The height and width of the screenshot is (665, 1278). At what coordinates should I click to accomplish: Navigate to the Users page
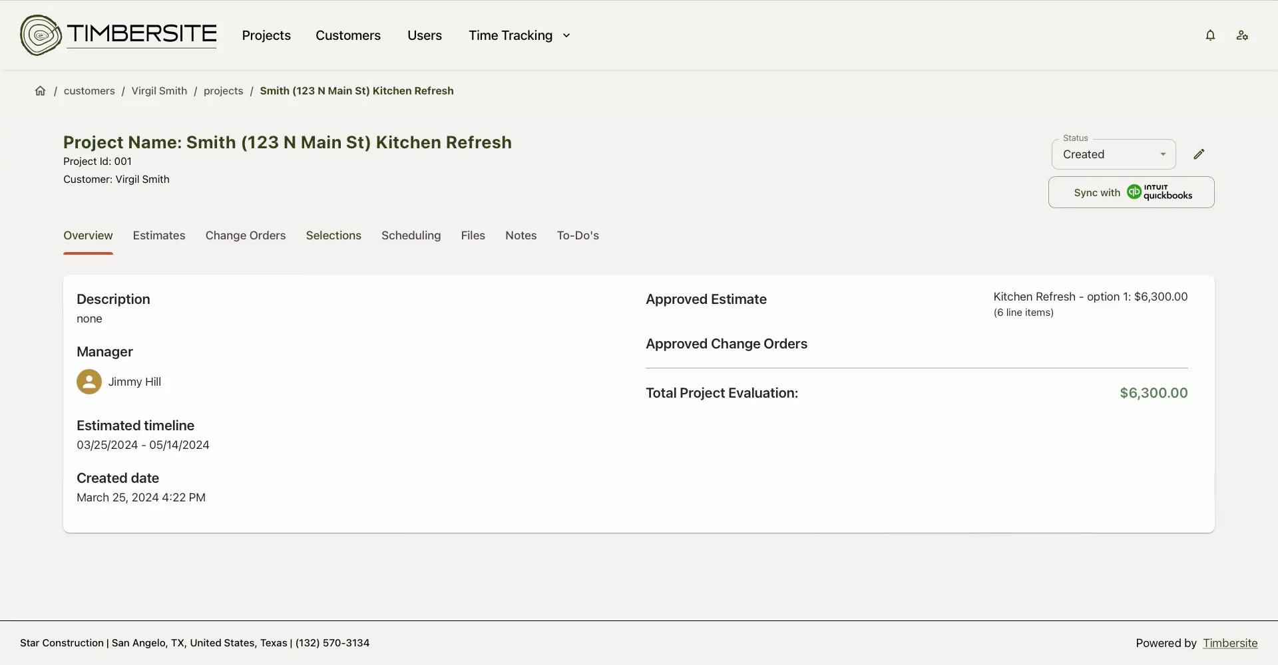(425, 35)
